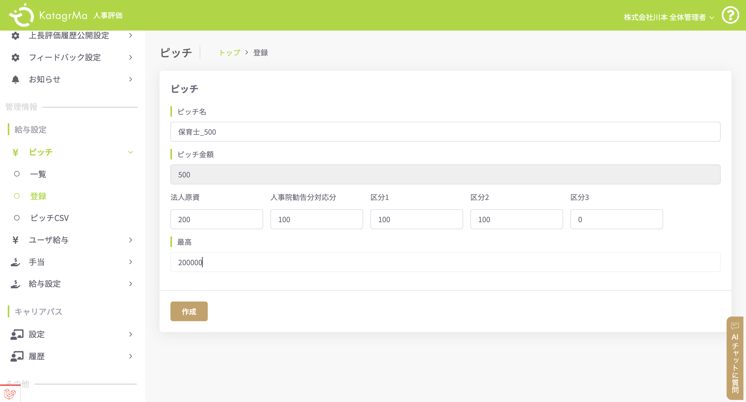Open 一覧 under ピッチ menu
Viewport: 746px width, 402px height.
coord(38,174)
